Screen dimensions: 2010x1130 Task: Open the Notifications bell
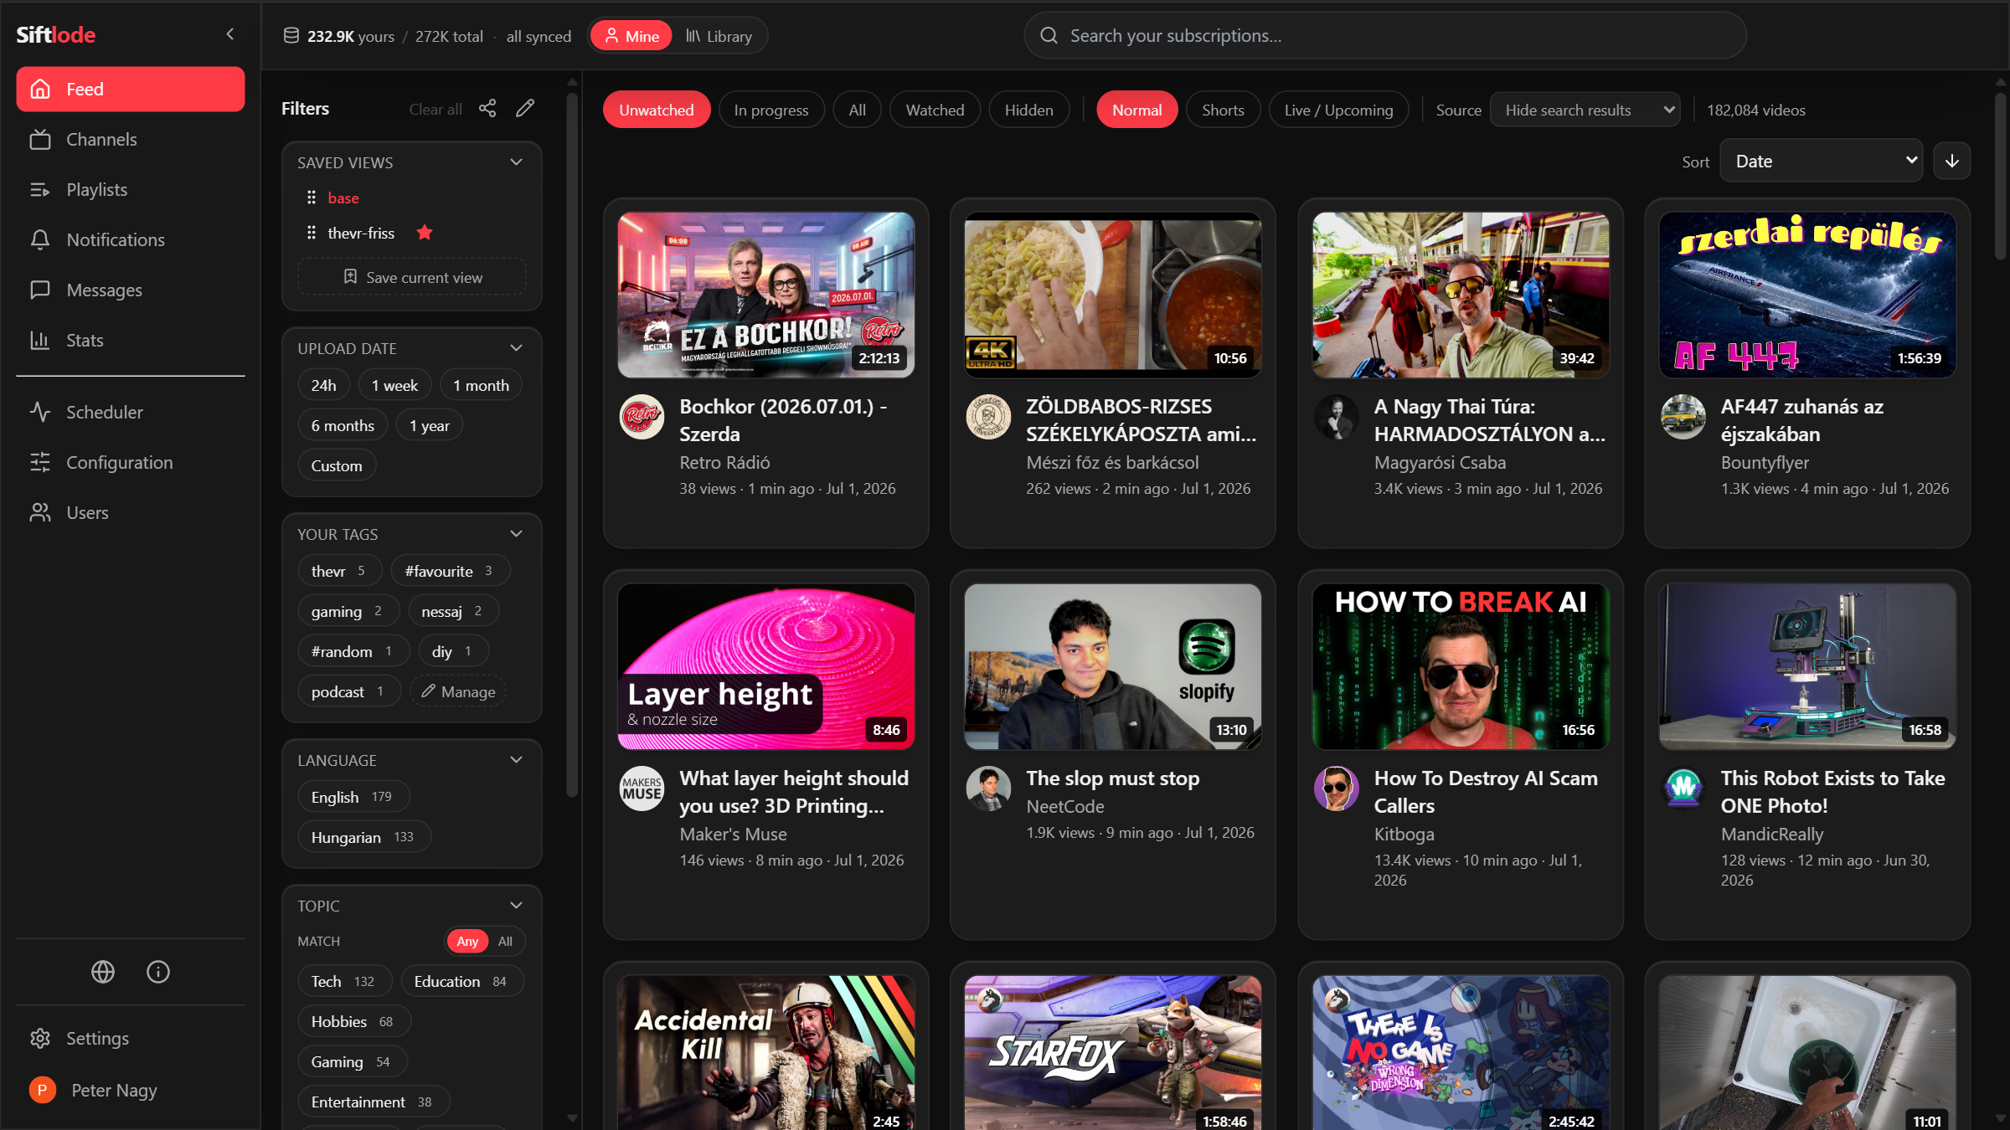point(131,239)
